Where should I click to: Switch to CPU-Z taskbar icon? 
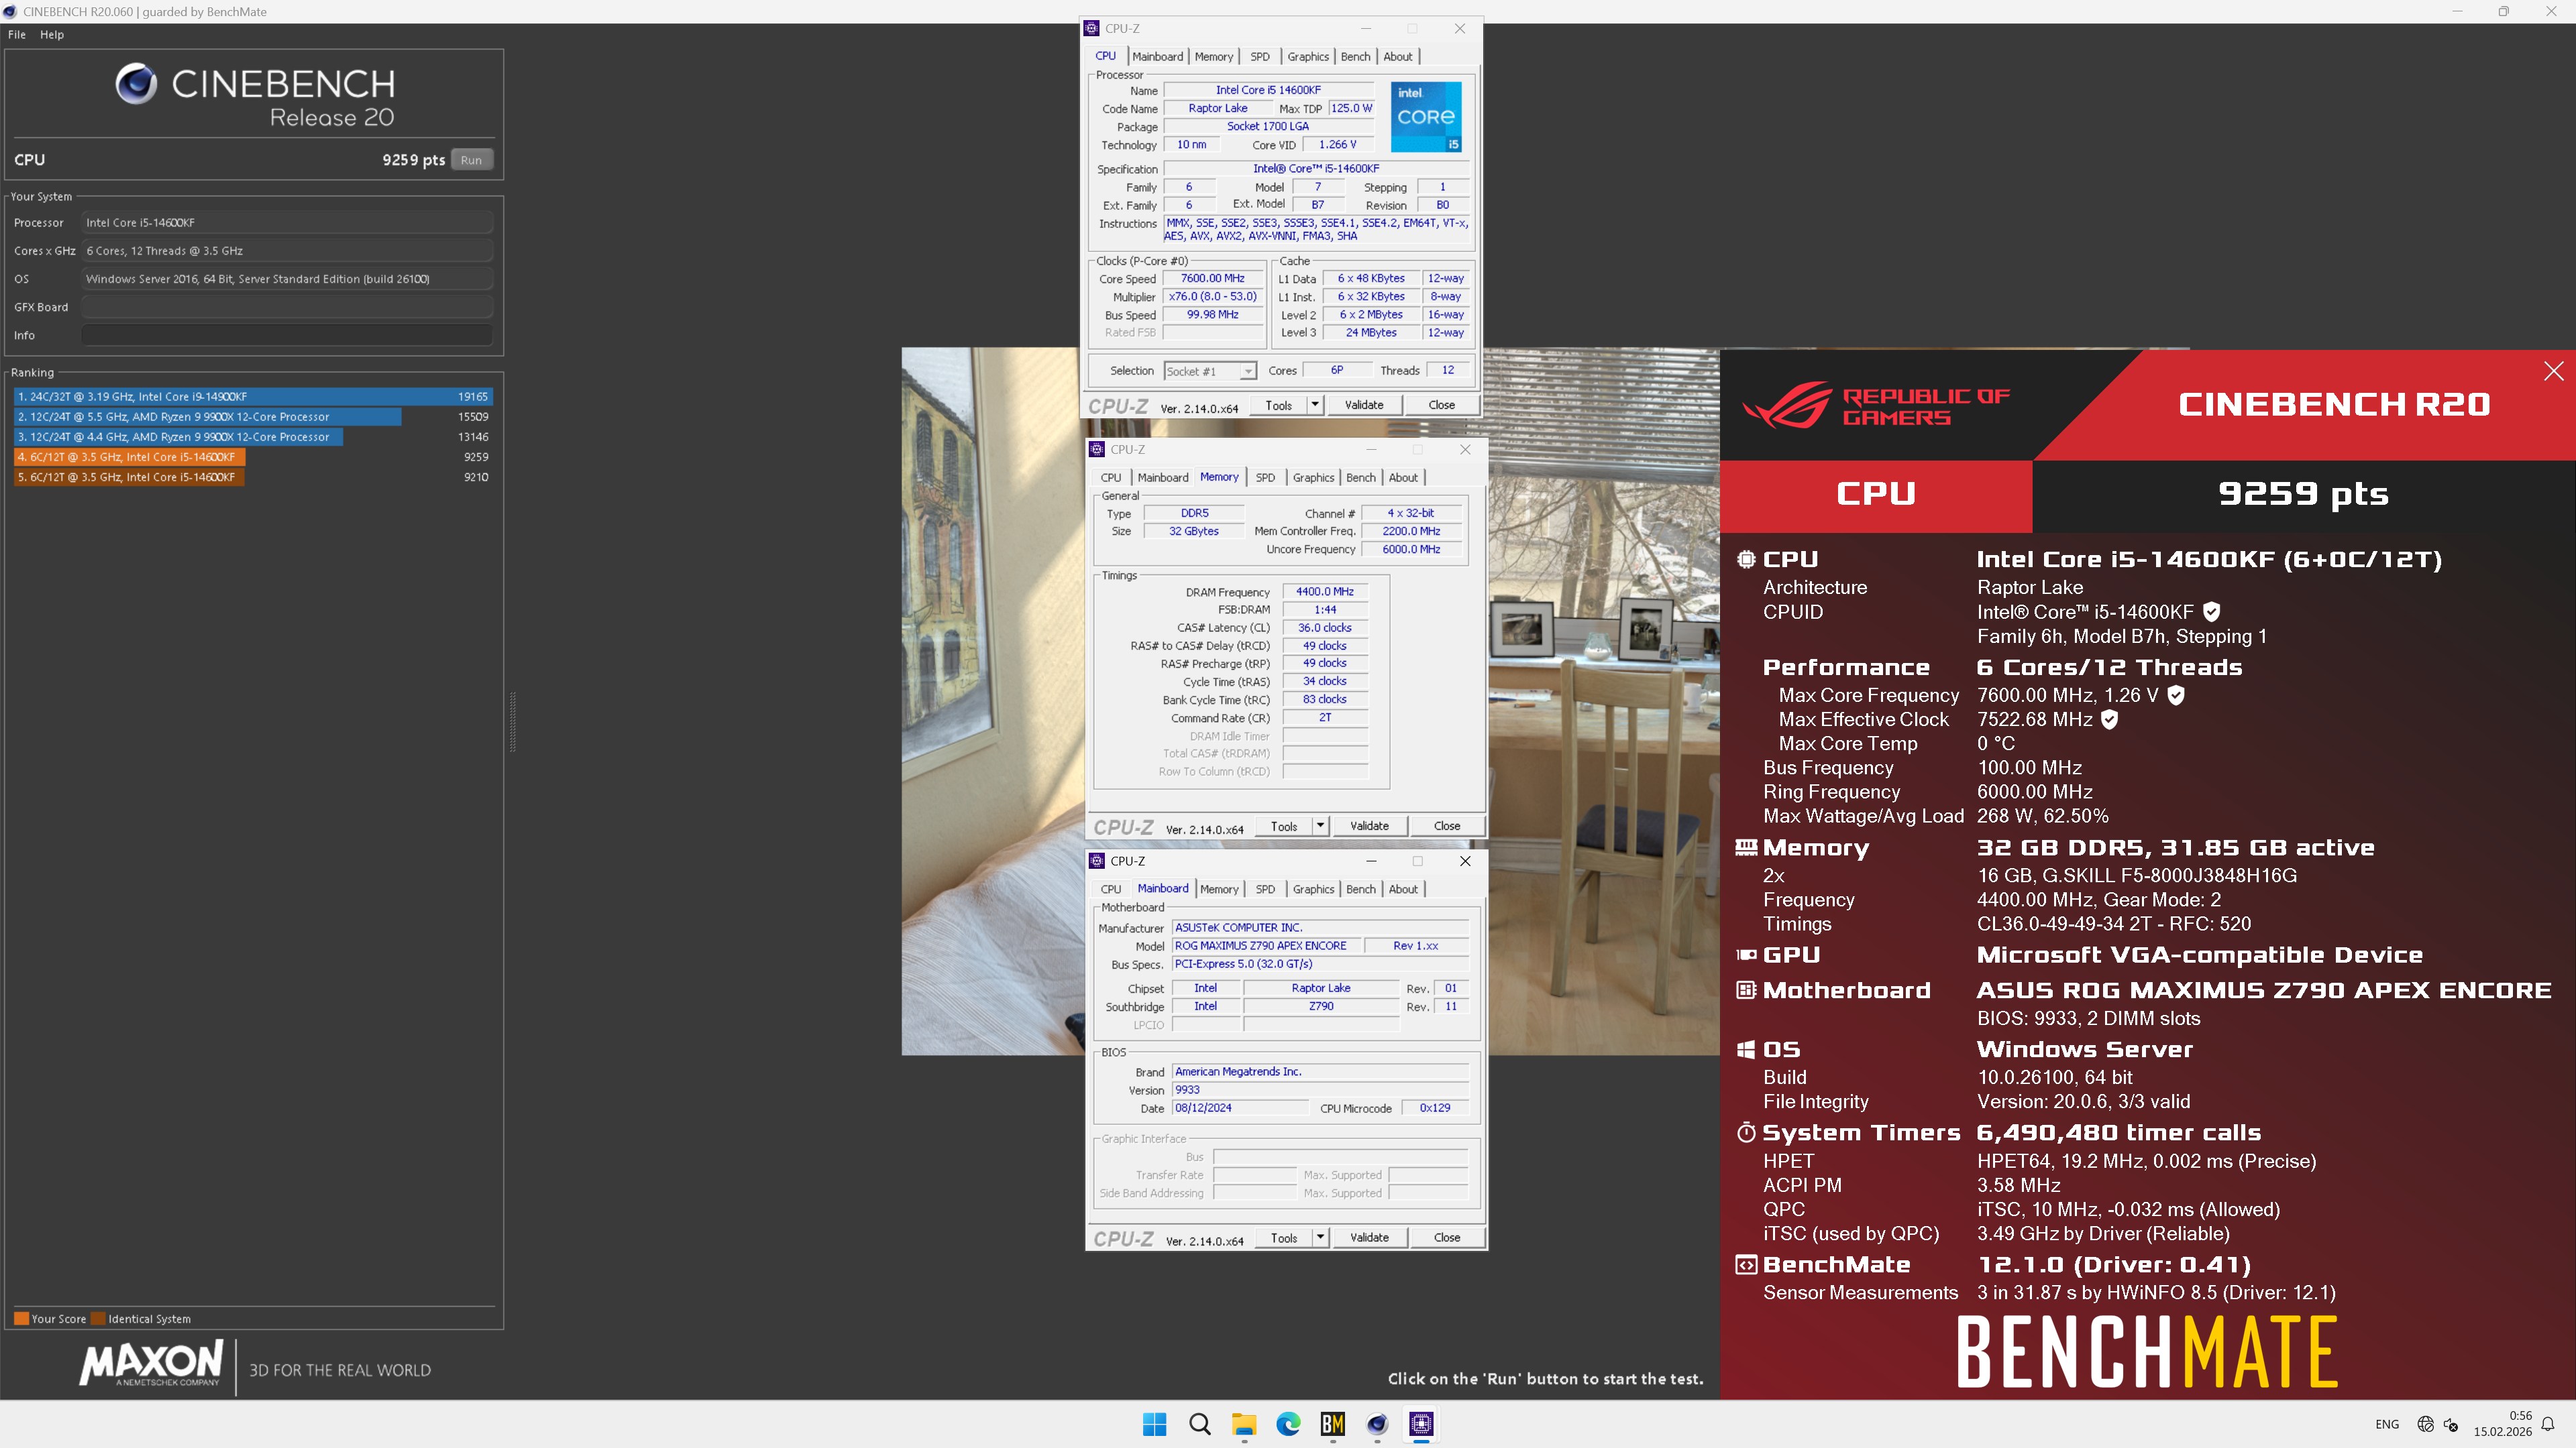(x=1421, y=1424)
